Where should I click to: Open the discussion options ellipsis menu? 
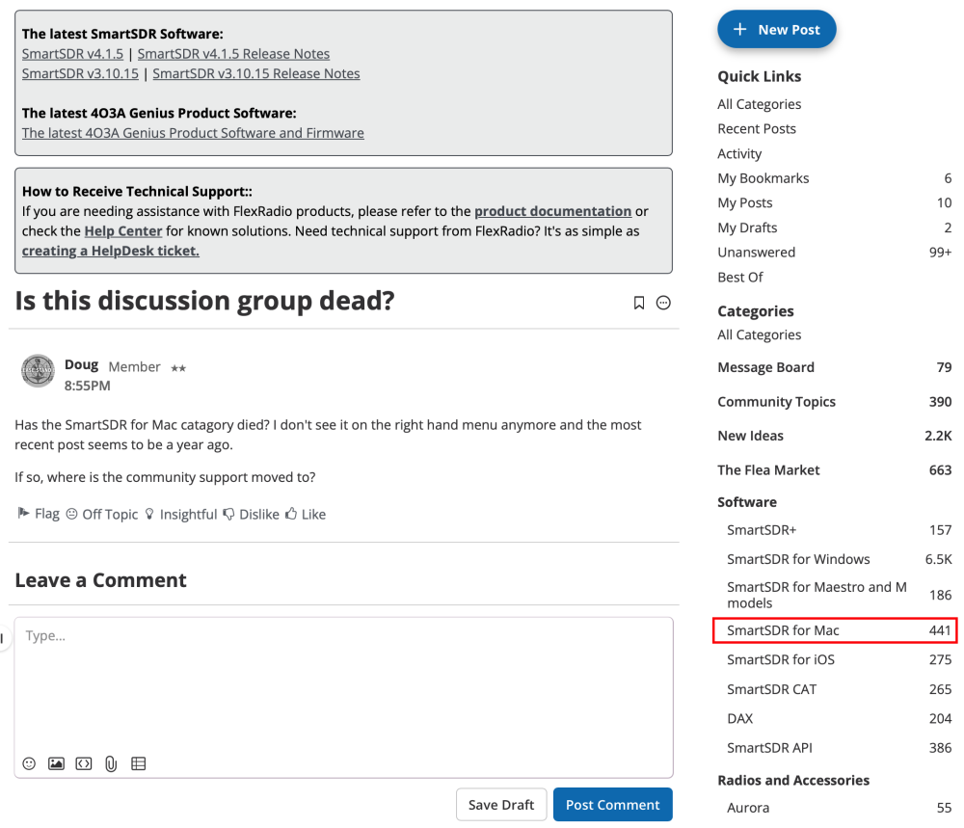pyautogui.click(x=663, y=303)
